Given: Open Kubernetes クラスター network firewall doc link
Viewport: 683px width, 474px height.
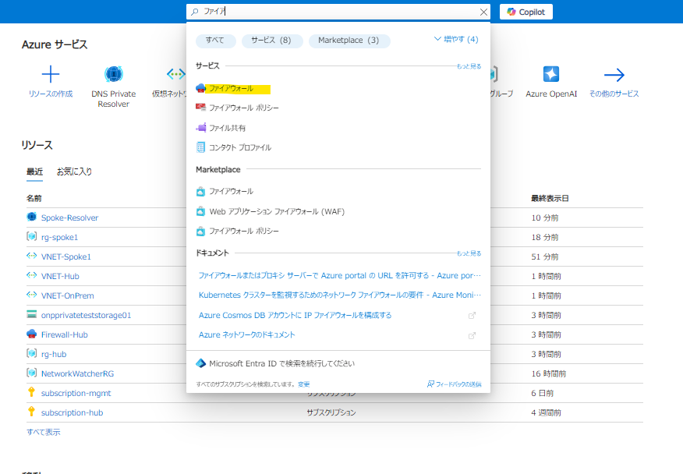Looking at the screenshot, I should (x=340, y=295).
